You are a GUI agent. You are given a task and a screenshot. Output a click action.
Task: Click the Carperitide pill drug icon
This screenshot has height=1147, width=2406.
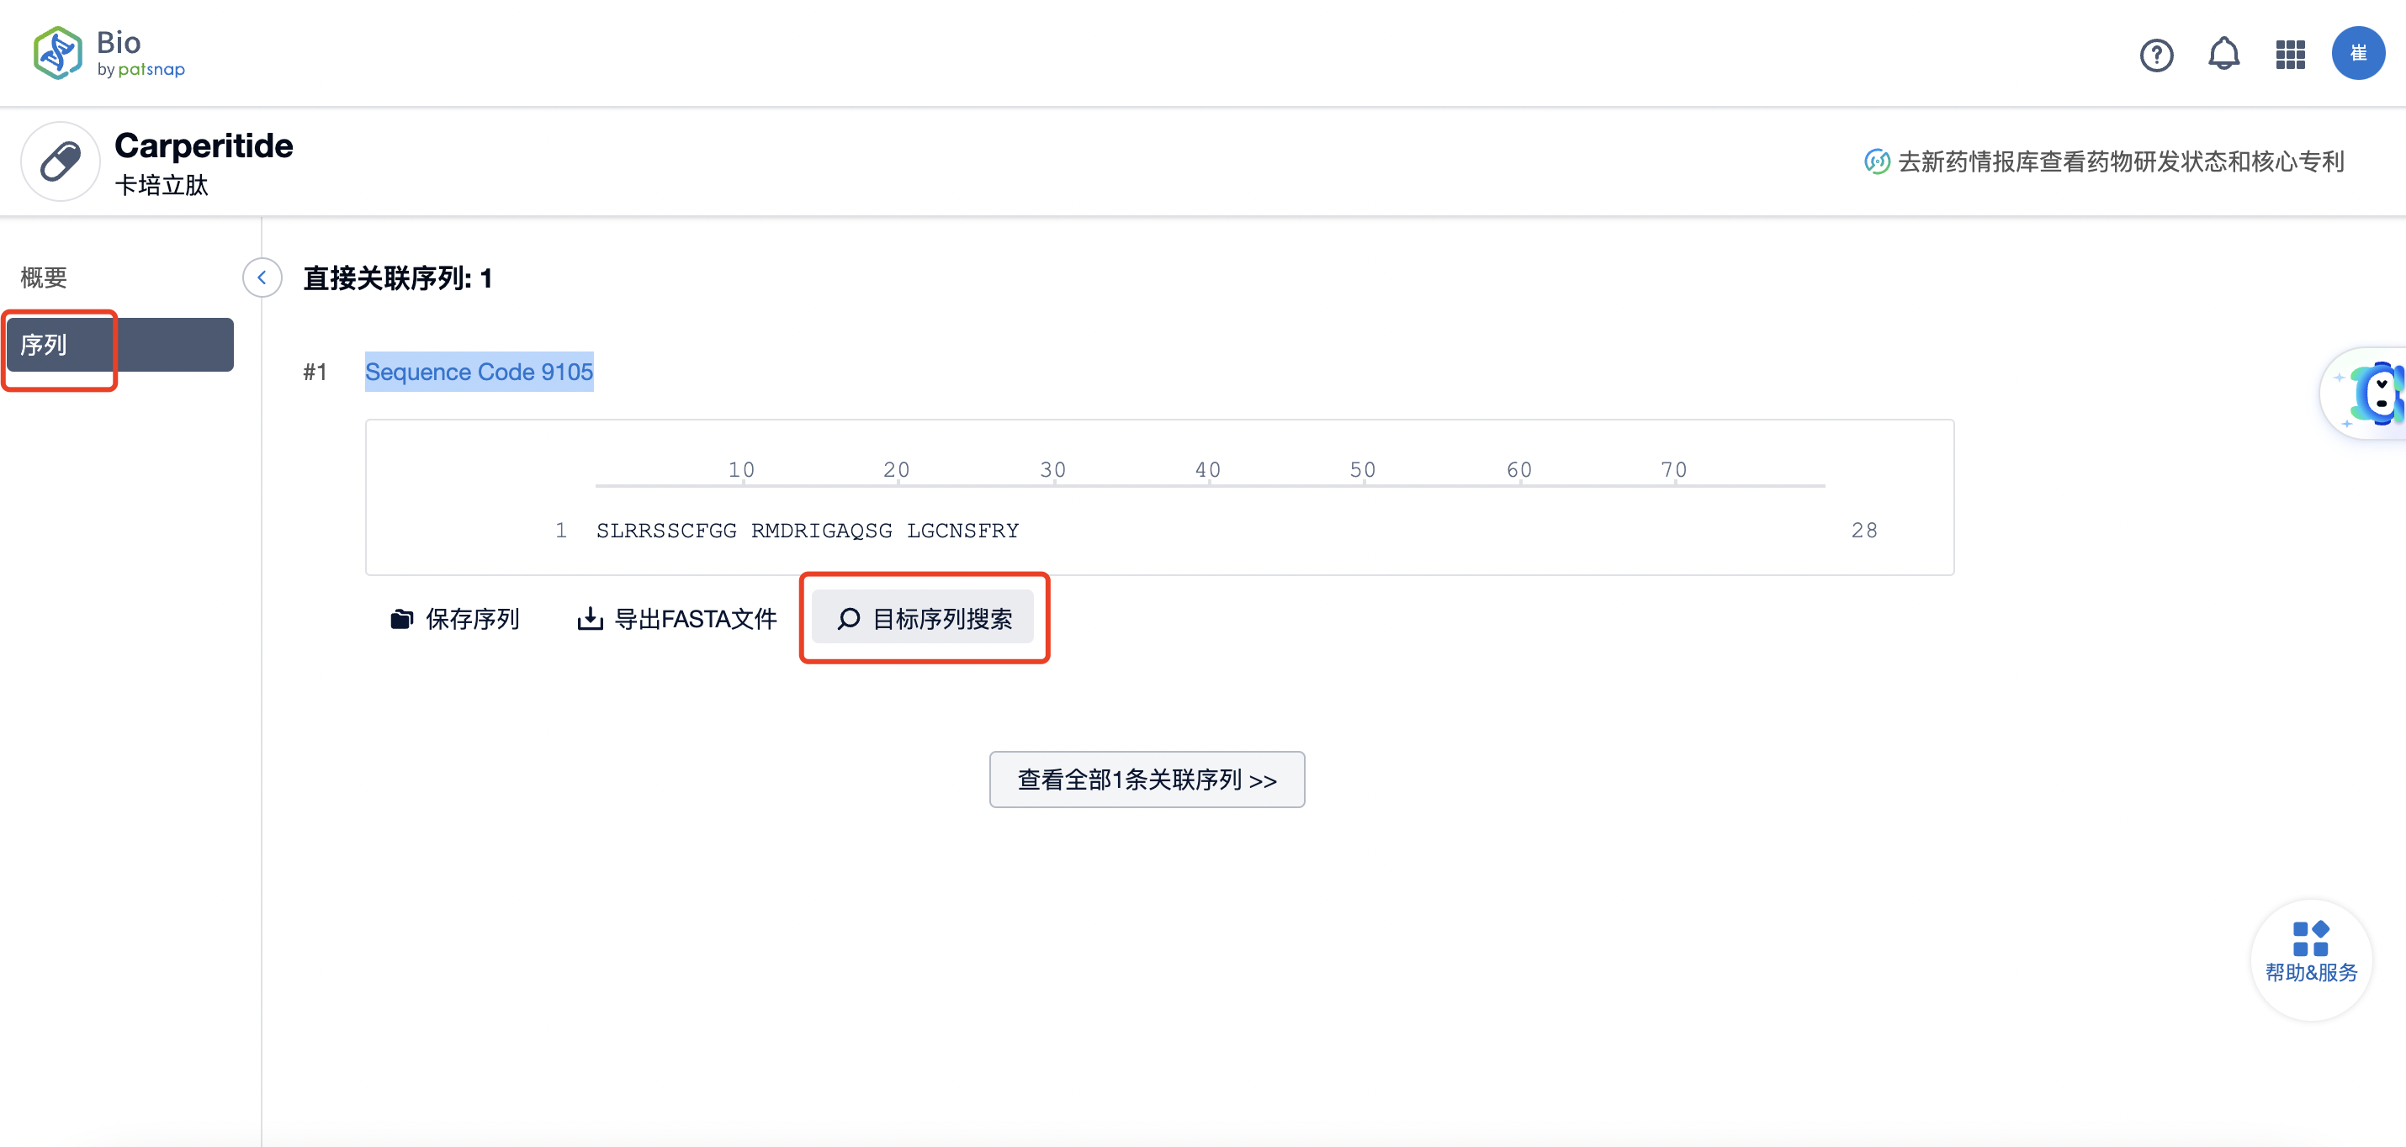point(61,161)
